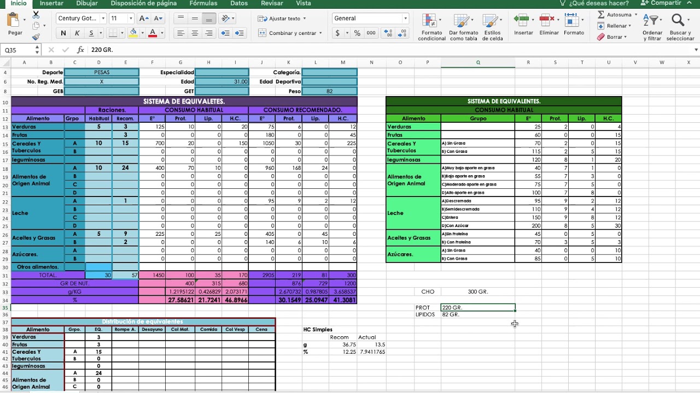Increase indent with right-arrow icon
This screenshot has height=393, width=700.
[x=239, y=33]
